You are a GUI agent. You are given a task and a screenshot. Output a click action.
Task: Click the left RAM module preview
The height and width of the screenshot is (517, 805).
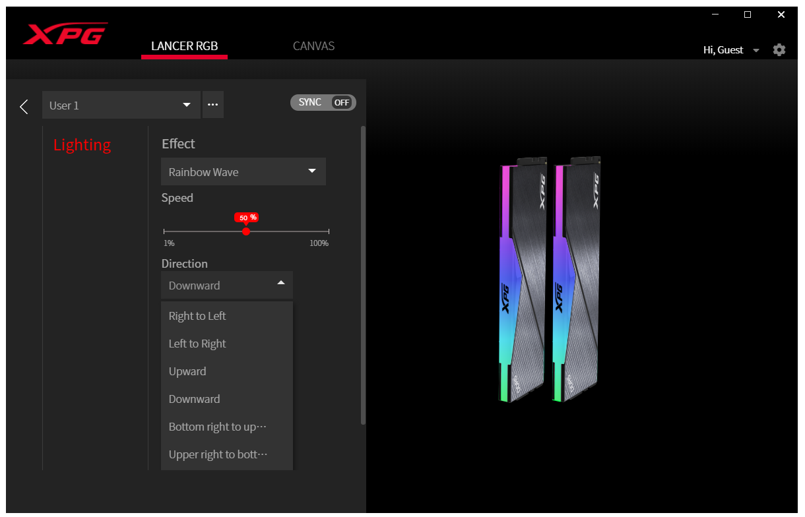[523, 280]
